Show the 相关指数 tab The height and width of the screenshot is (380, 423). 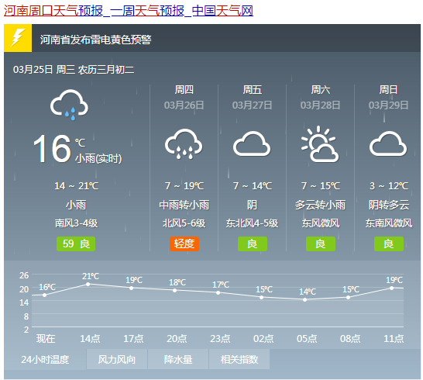point(239,359)
